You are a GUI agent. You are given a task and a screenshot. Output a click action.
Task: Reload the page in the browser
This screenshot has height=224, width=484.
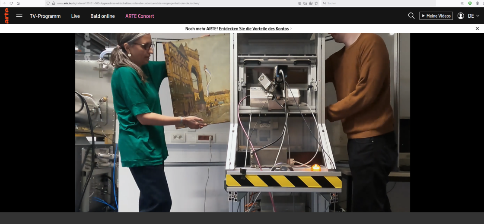(11, 3)
